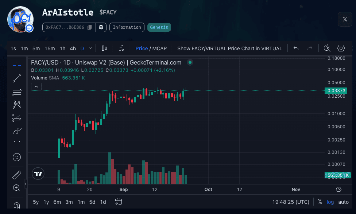The height and width of the screenshot is (214, 356).
Task: Open the indicators fx menu
Action: pos(121,48)
